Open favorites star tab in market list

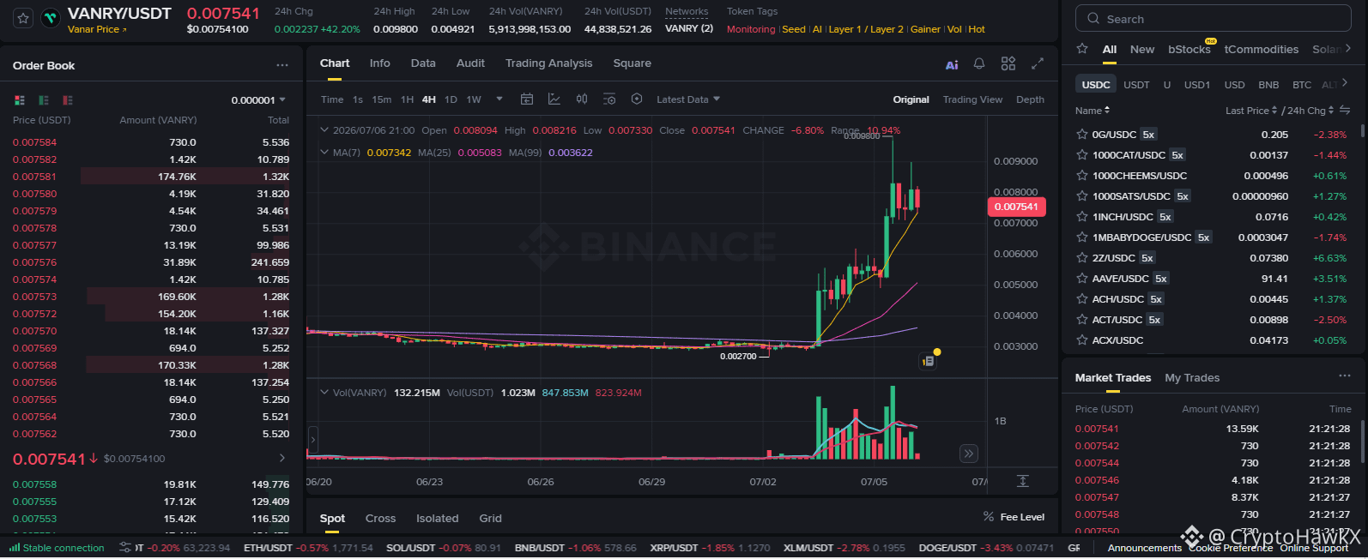[1082, 49]
